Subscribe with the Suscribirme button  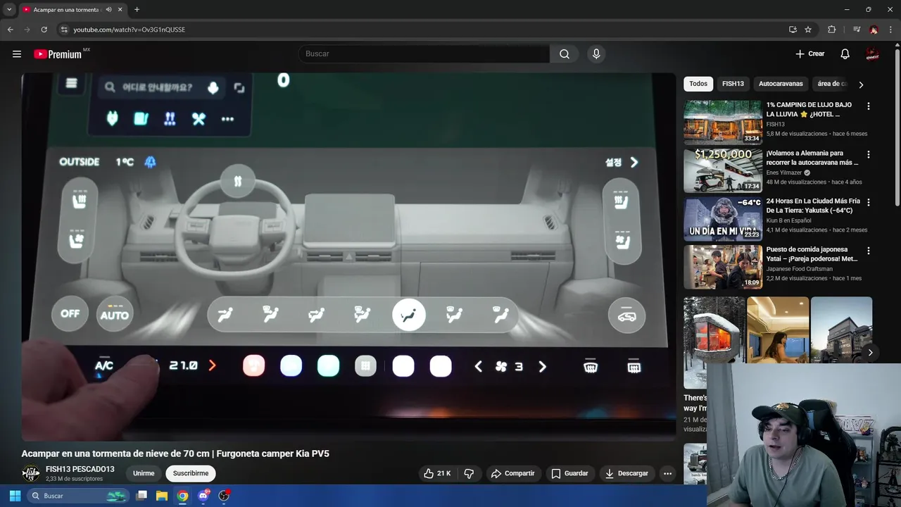click(x=191, y=473)
